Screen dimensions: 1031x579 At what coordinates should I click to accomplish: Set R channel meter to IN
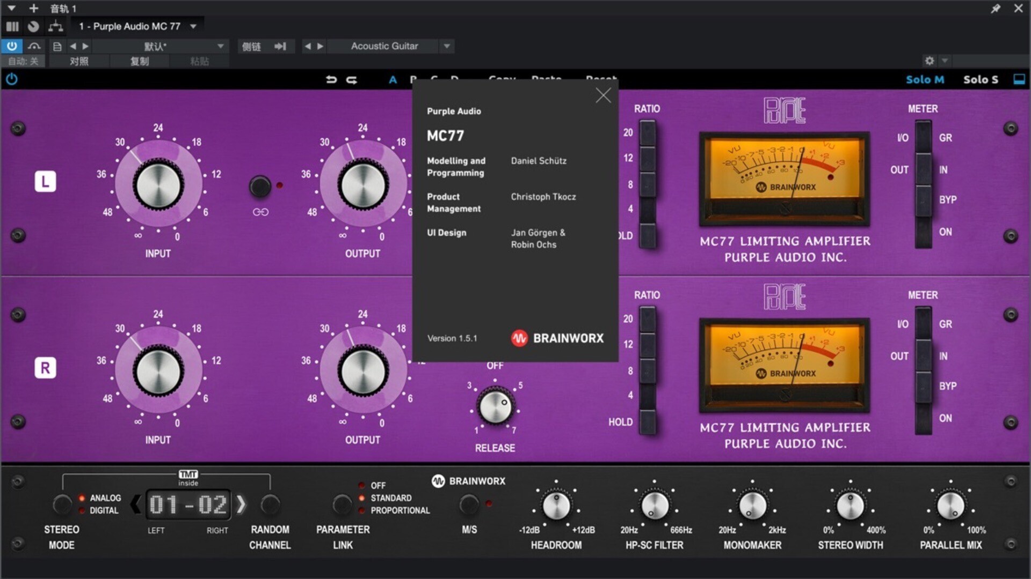(924, 356)
